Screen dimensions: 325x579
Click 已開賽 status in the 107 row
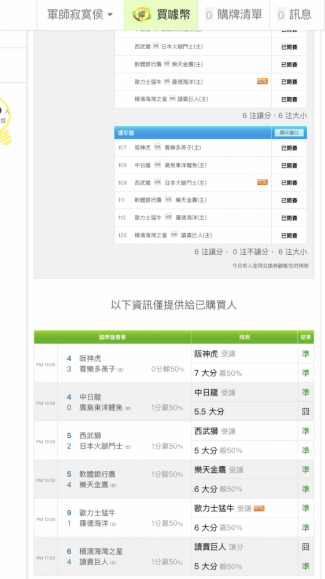tap(289, 148)
